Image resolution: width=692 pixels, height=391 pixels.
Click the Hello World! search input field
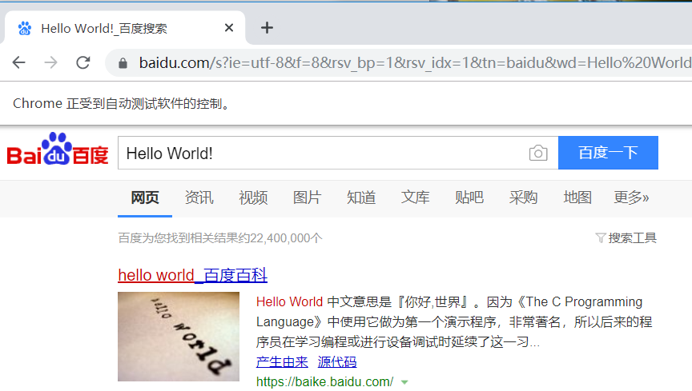pos(323,153)
